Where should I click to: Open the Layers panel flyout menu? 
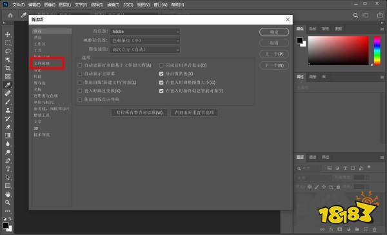(x=382, y=158)
